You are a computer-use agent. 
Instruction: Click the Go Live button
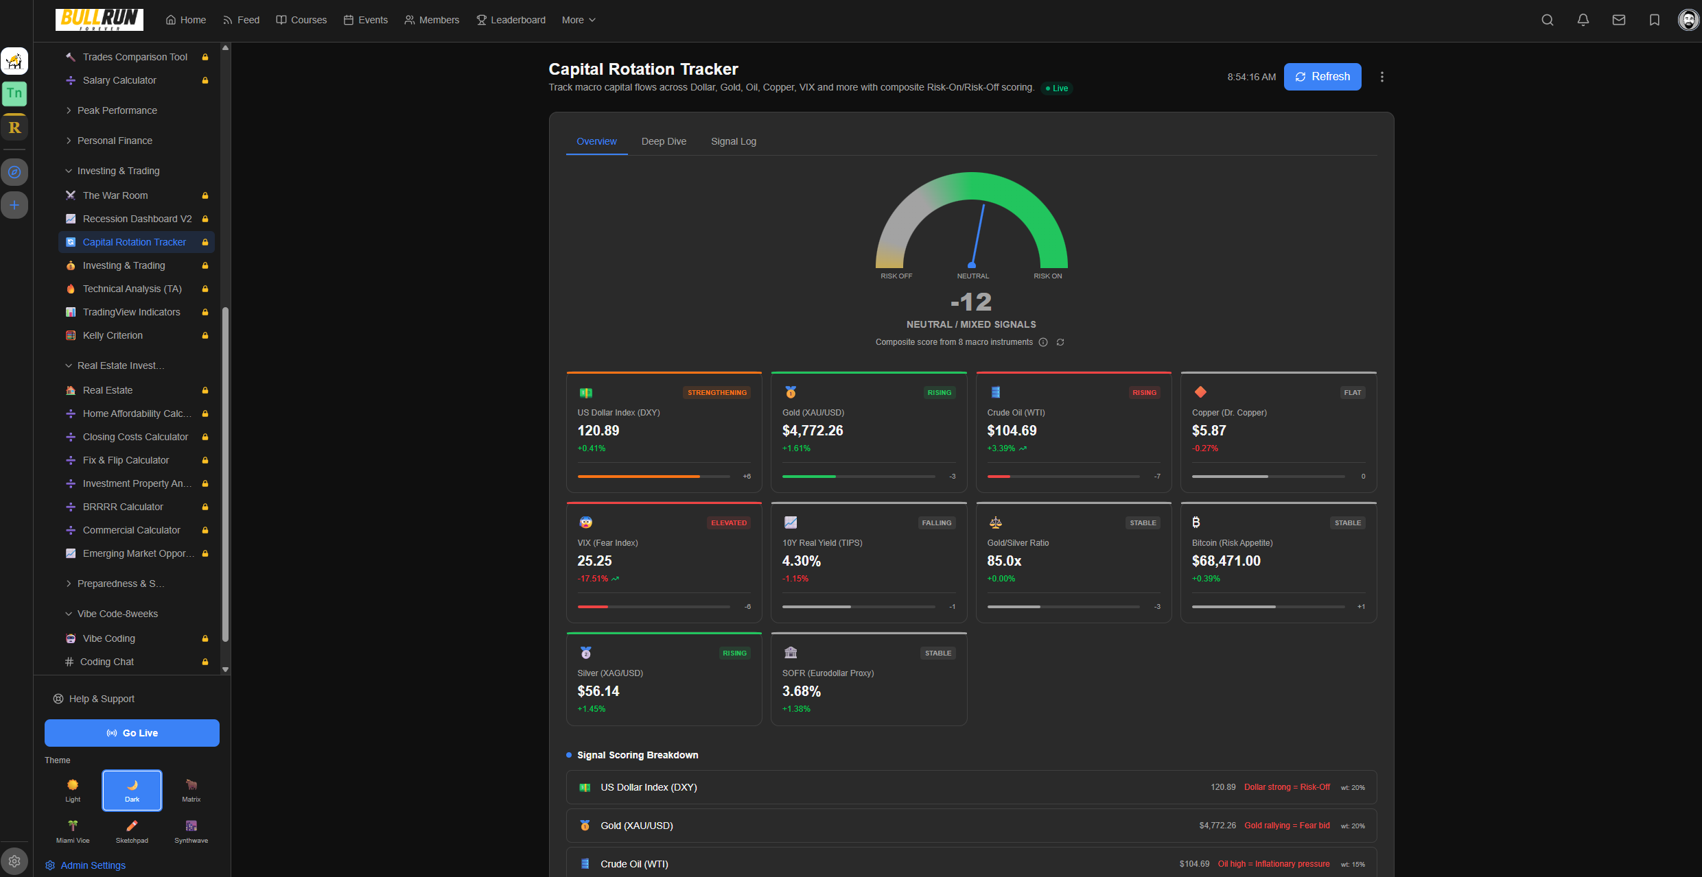pos(132,732)
